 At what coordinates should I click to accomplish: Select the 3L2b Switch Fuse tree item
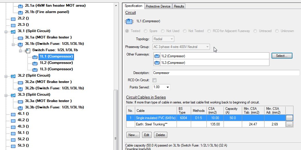54,88
